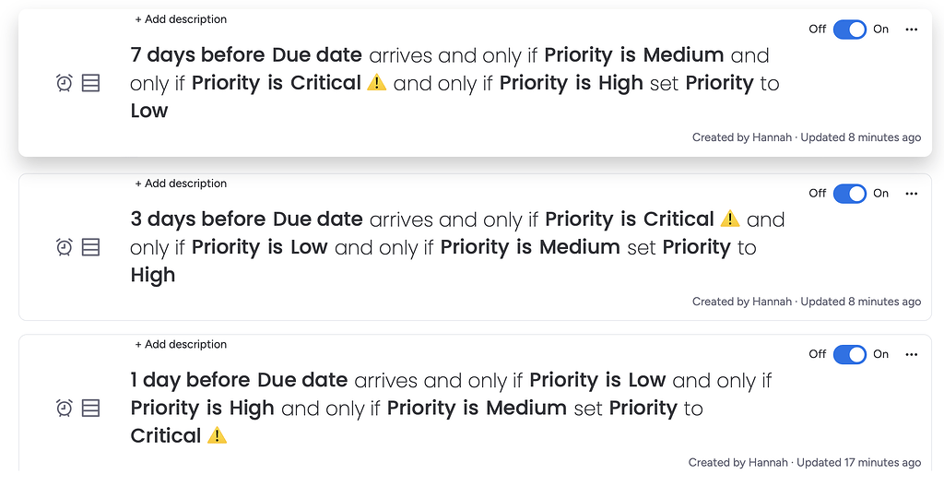This screenshot has width=944, height=486.
Task: Turn off the 1 day before automation
Action: [849, 354]
